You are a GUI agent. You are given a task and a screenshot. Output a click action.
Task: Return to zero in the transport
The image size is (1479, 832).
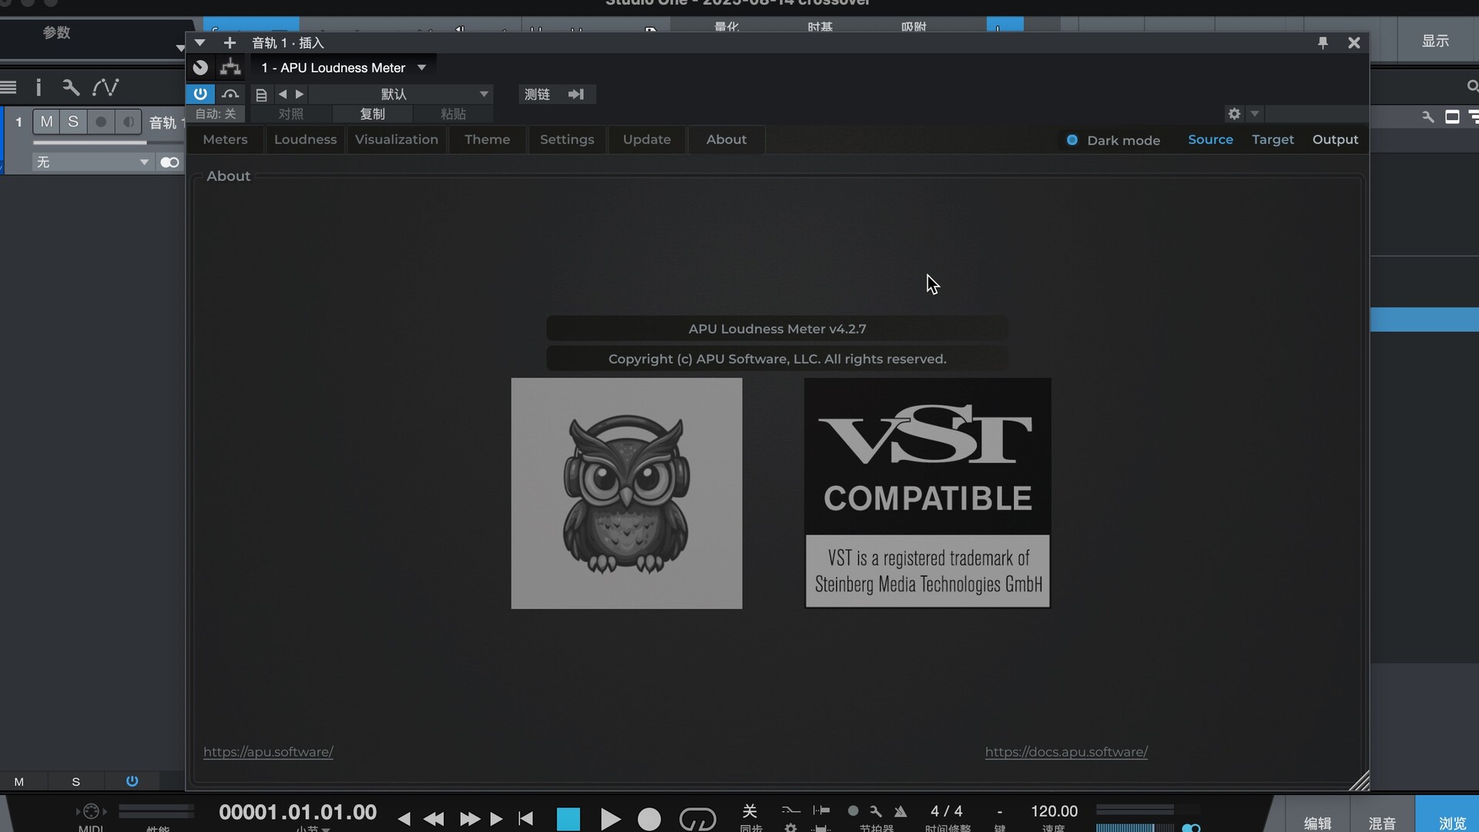click(526, 819)
